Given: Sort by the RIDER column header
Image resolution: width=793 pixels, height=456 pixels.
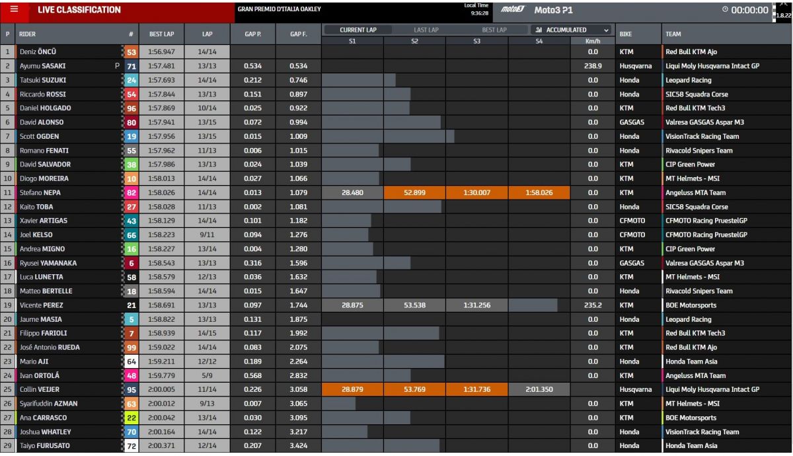Looking at the screenshot, I should (27, 34).
